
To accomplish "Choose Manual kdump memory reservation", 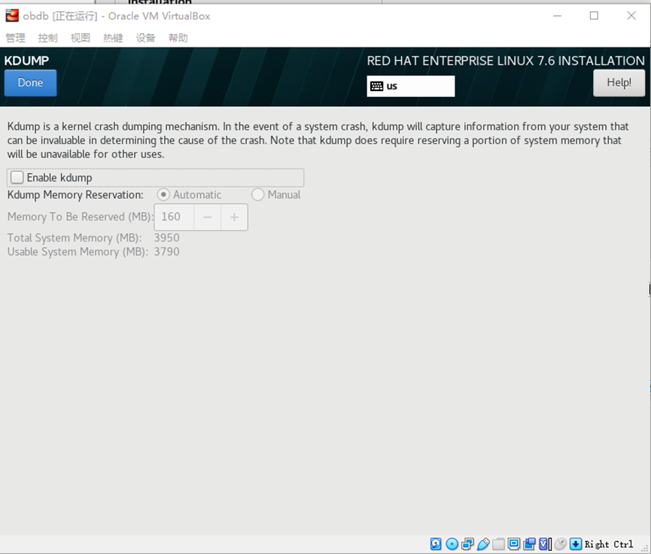I will click(x=257, y=194).
